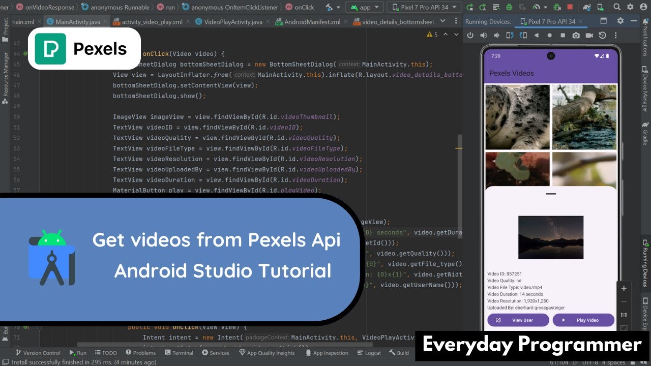Open editor tabs three-dot options menu
Image resolution: width=651 pixels, height=366 pixels.
(456, 21)
